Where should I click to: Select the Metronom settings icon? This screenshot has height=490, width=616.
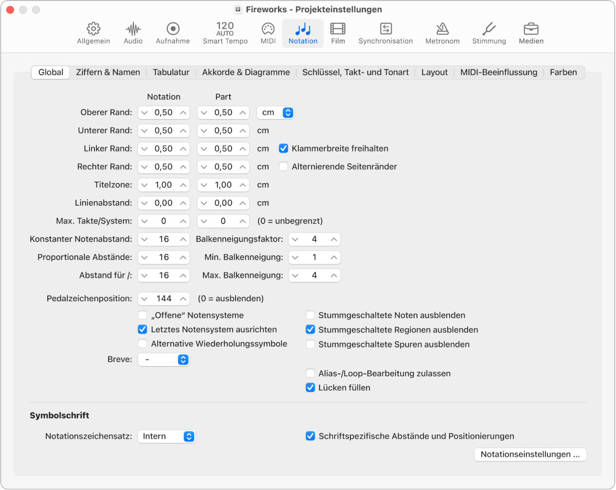[x=442, y=33]
